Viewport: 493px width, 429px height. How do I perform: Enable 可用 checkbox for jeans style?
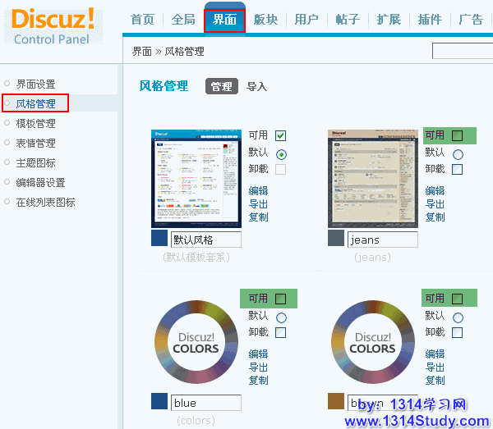click(458, 136)
